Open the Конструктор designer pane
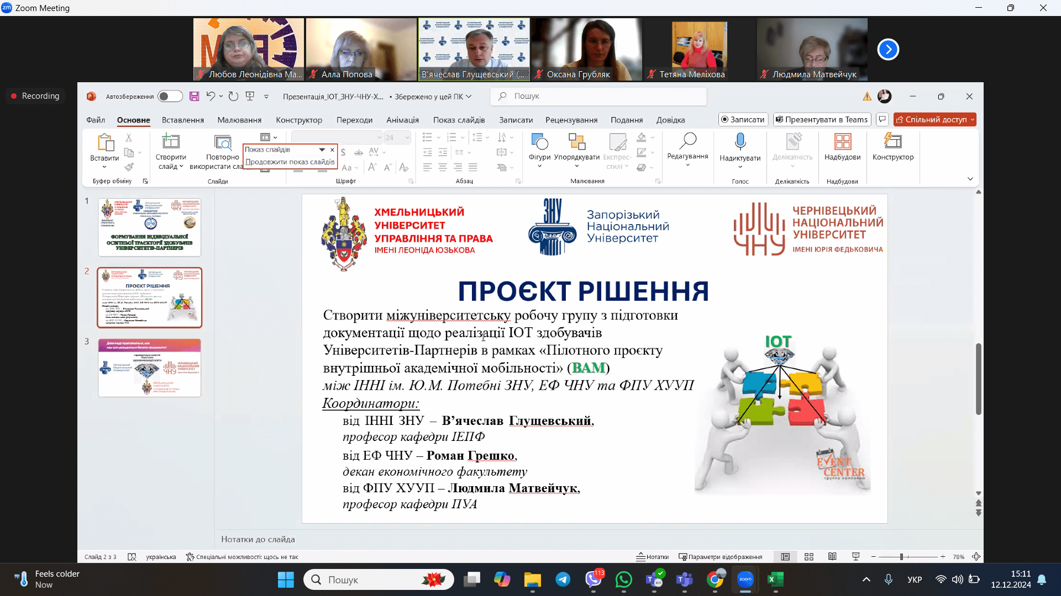 coord(893,148)
